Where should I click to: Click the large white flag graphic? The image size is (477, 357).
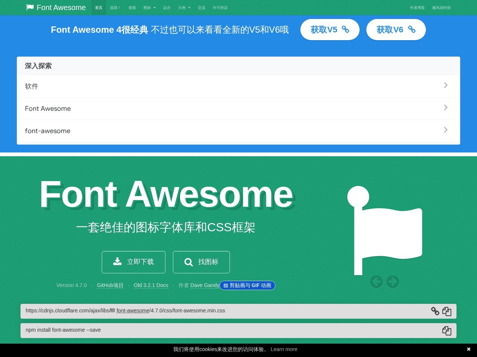tap(385, 231)
